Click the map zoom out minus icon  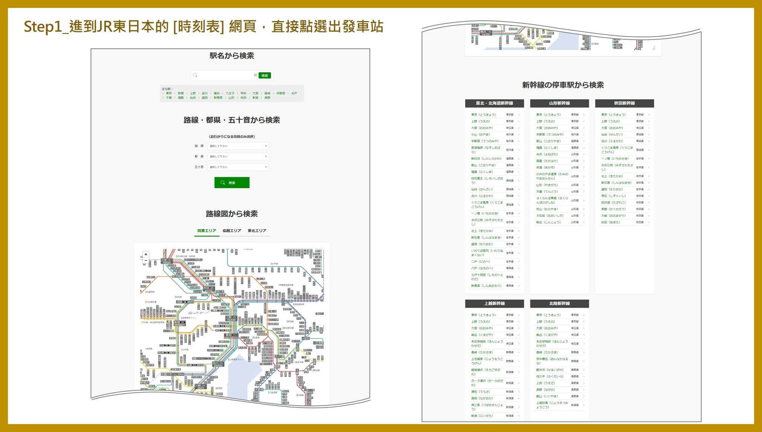[146, 260]
